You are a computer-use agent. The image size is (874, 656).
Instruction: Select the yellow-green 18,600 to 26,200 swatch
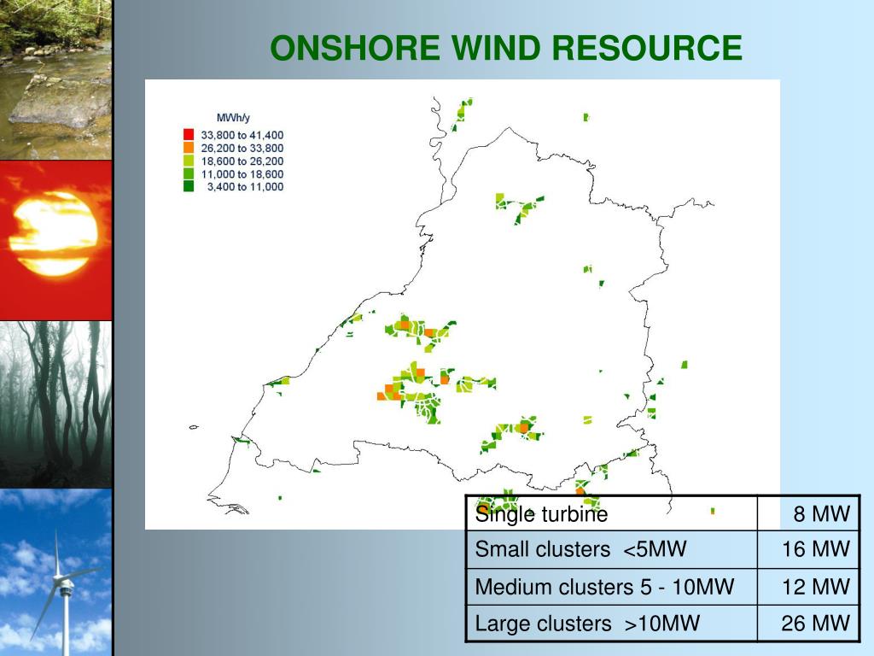pyautogui.click(x=189, y=161)
